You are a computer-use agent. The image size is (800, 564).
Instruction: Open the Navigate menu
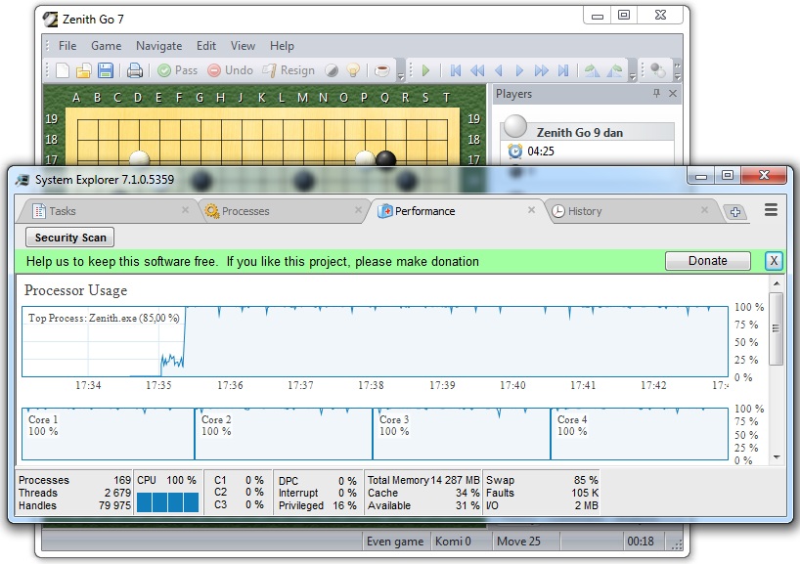click(158, 45)
